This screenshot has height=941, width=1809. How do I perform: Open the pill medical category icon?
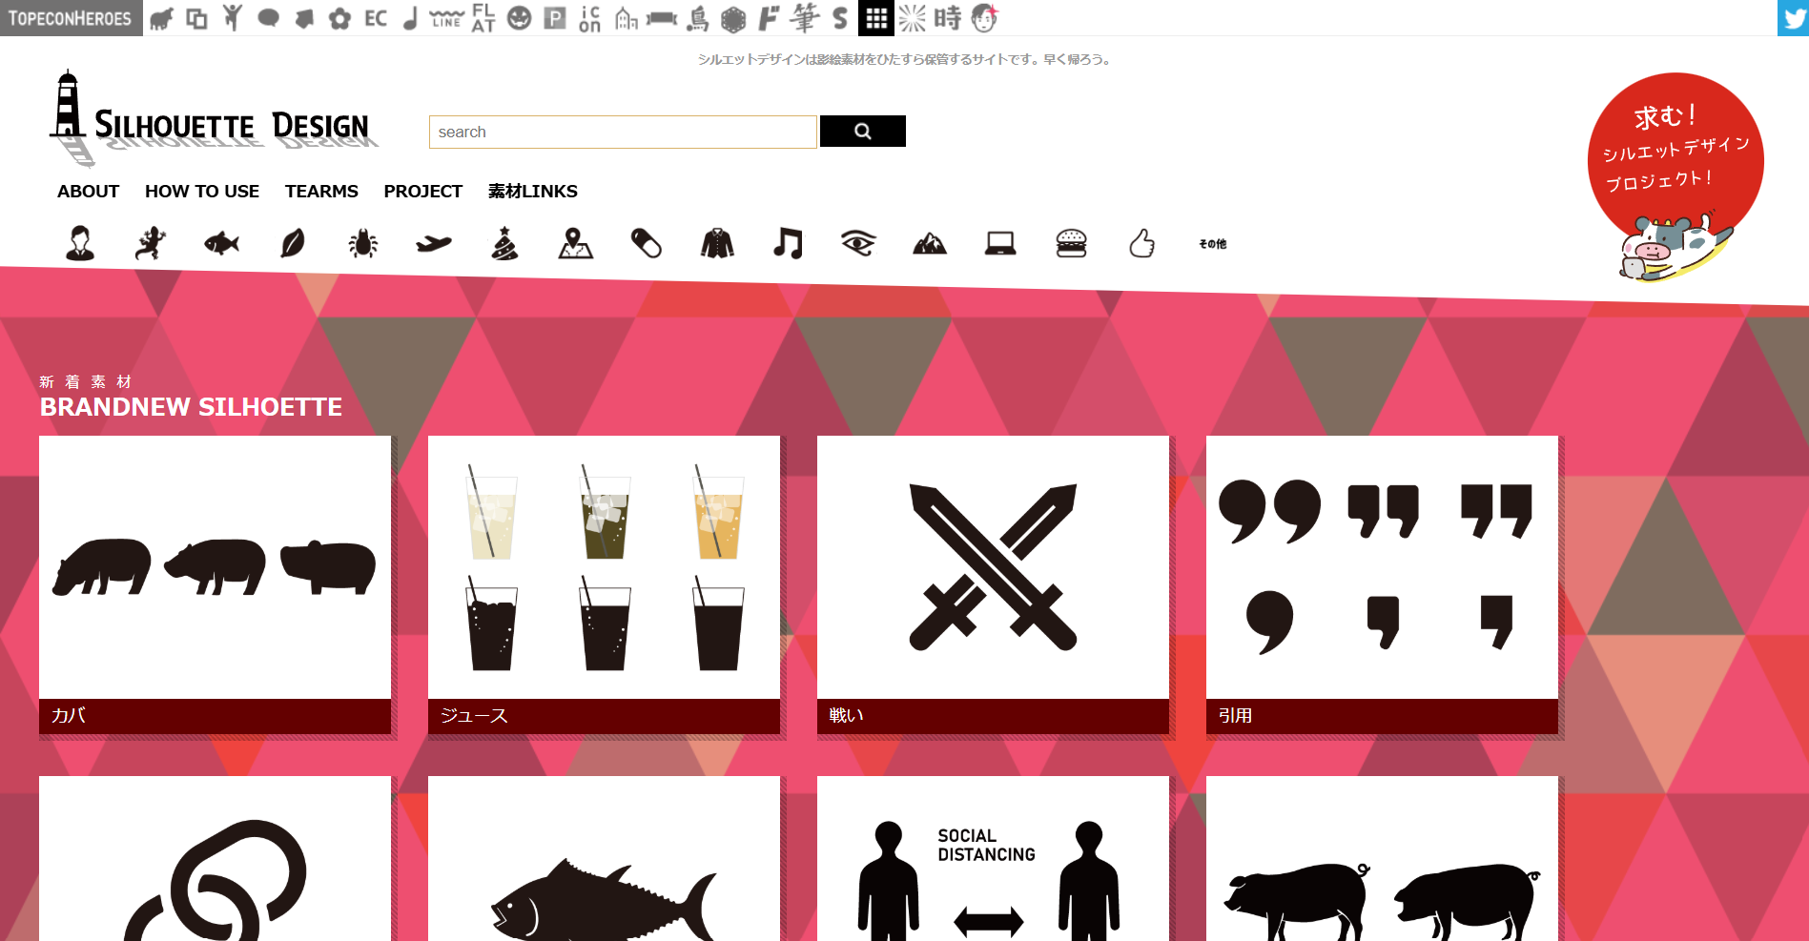tap(647, 243)
